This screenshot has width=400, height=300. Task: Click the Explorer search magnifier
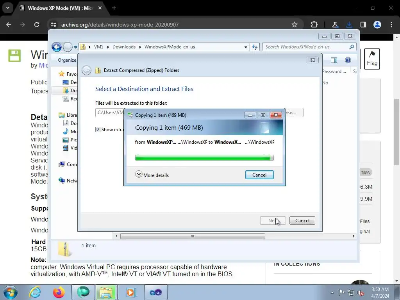352,47
